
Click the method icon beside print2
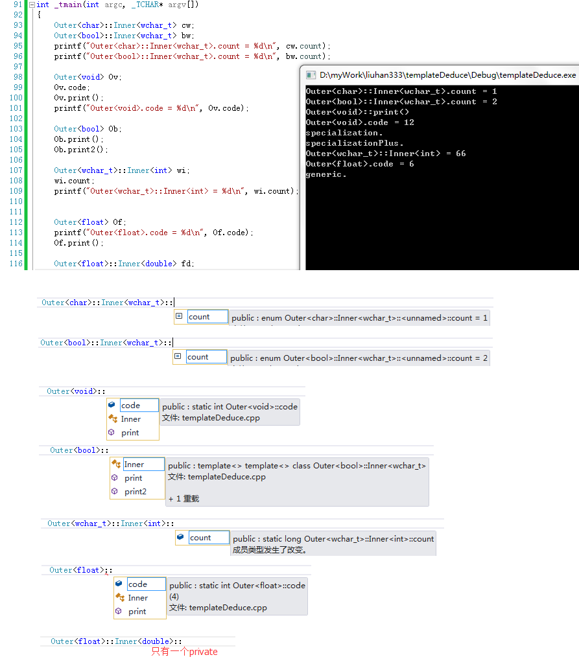click(x=114, y=491)
